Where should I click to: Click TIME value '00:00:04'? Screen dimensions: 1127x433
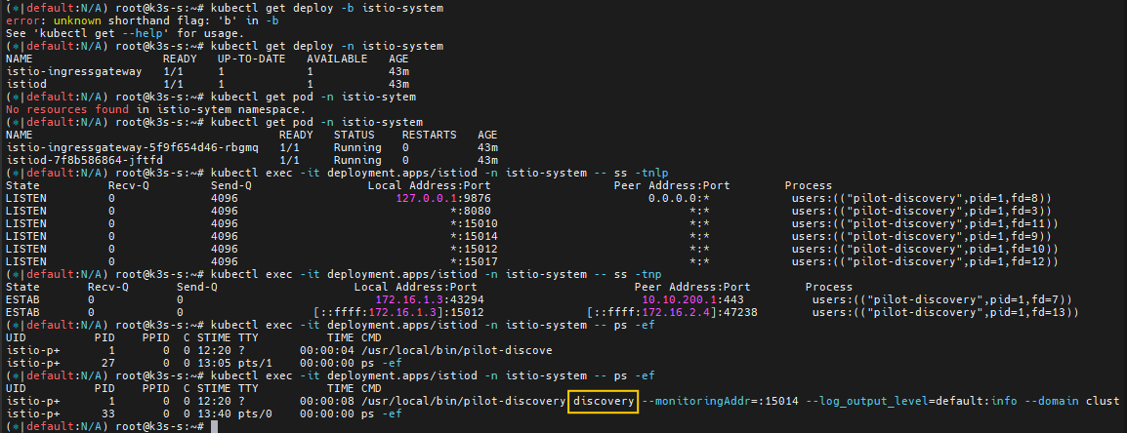pyautogui.click(x=327, y=350)
